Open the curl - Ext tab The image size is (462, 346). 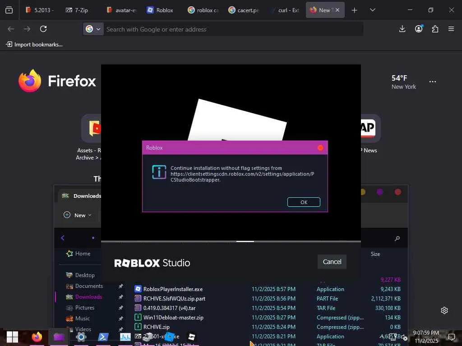pyautogui.click(x=284, y=10)
